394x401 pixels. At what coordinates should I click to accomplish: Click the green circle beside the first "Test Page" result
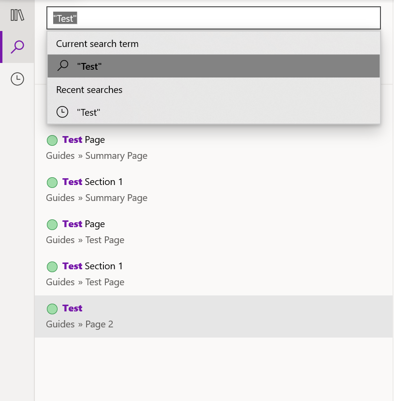[52, 140]
